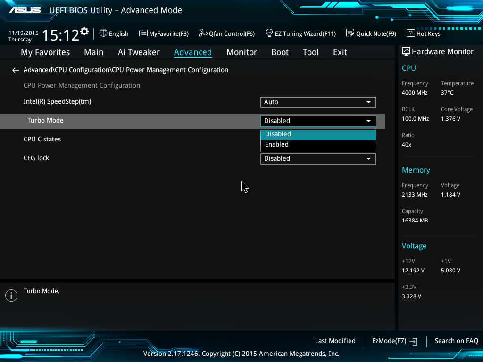The image size is (483, 362).
Task: Click the breadcrumb path Advanced\CPU Configuration
Action: point(67,70)
